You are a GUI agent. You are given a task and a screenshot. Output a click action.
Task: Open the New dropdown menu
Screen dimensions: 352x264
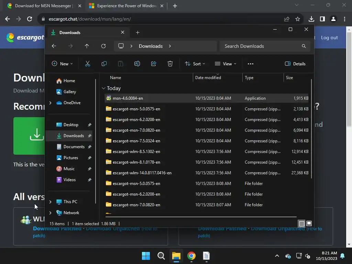click(62, 64)
